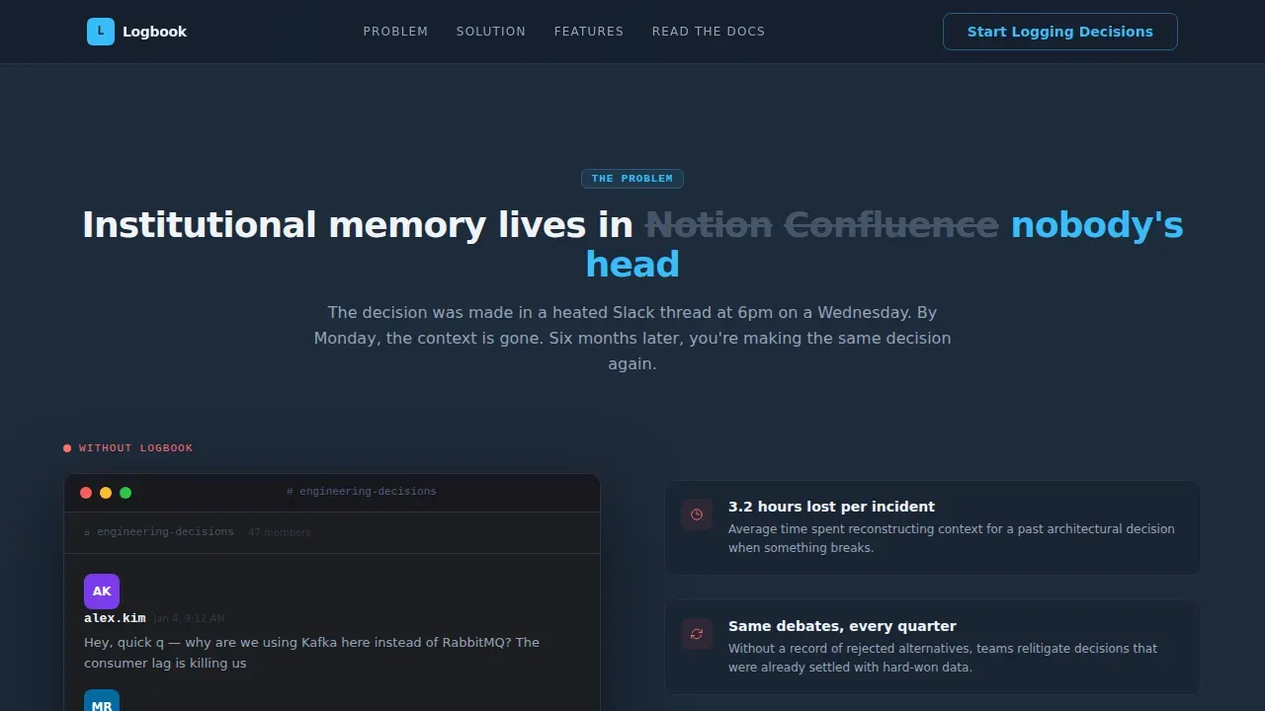Click Same debates, every quarter heading
Screen dimensions: 1265x711
coord(842,626)
